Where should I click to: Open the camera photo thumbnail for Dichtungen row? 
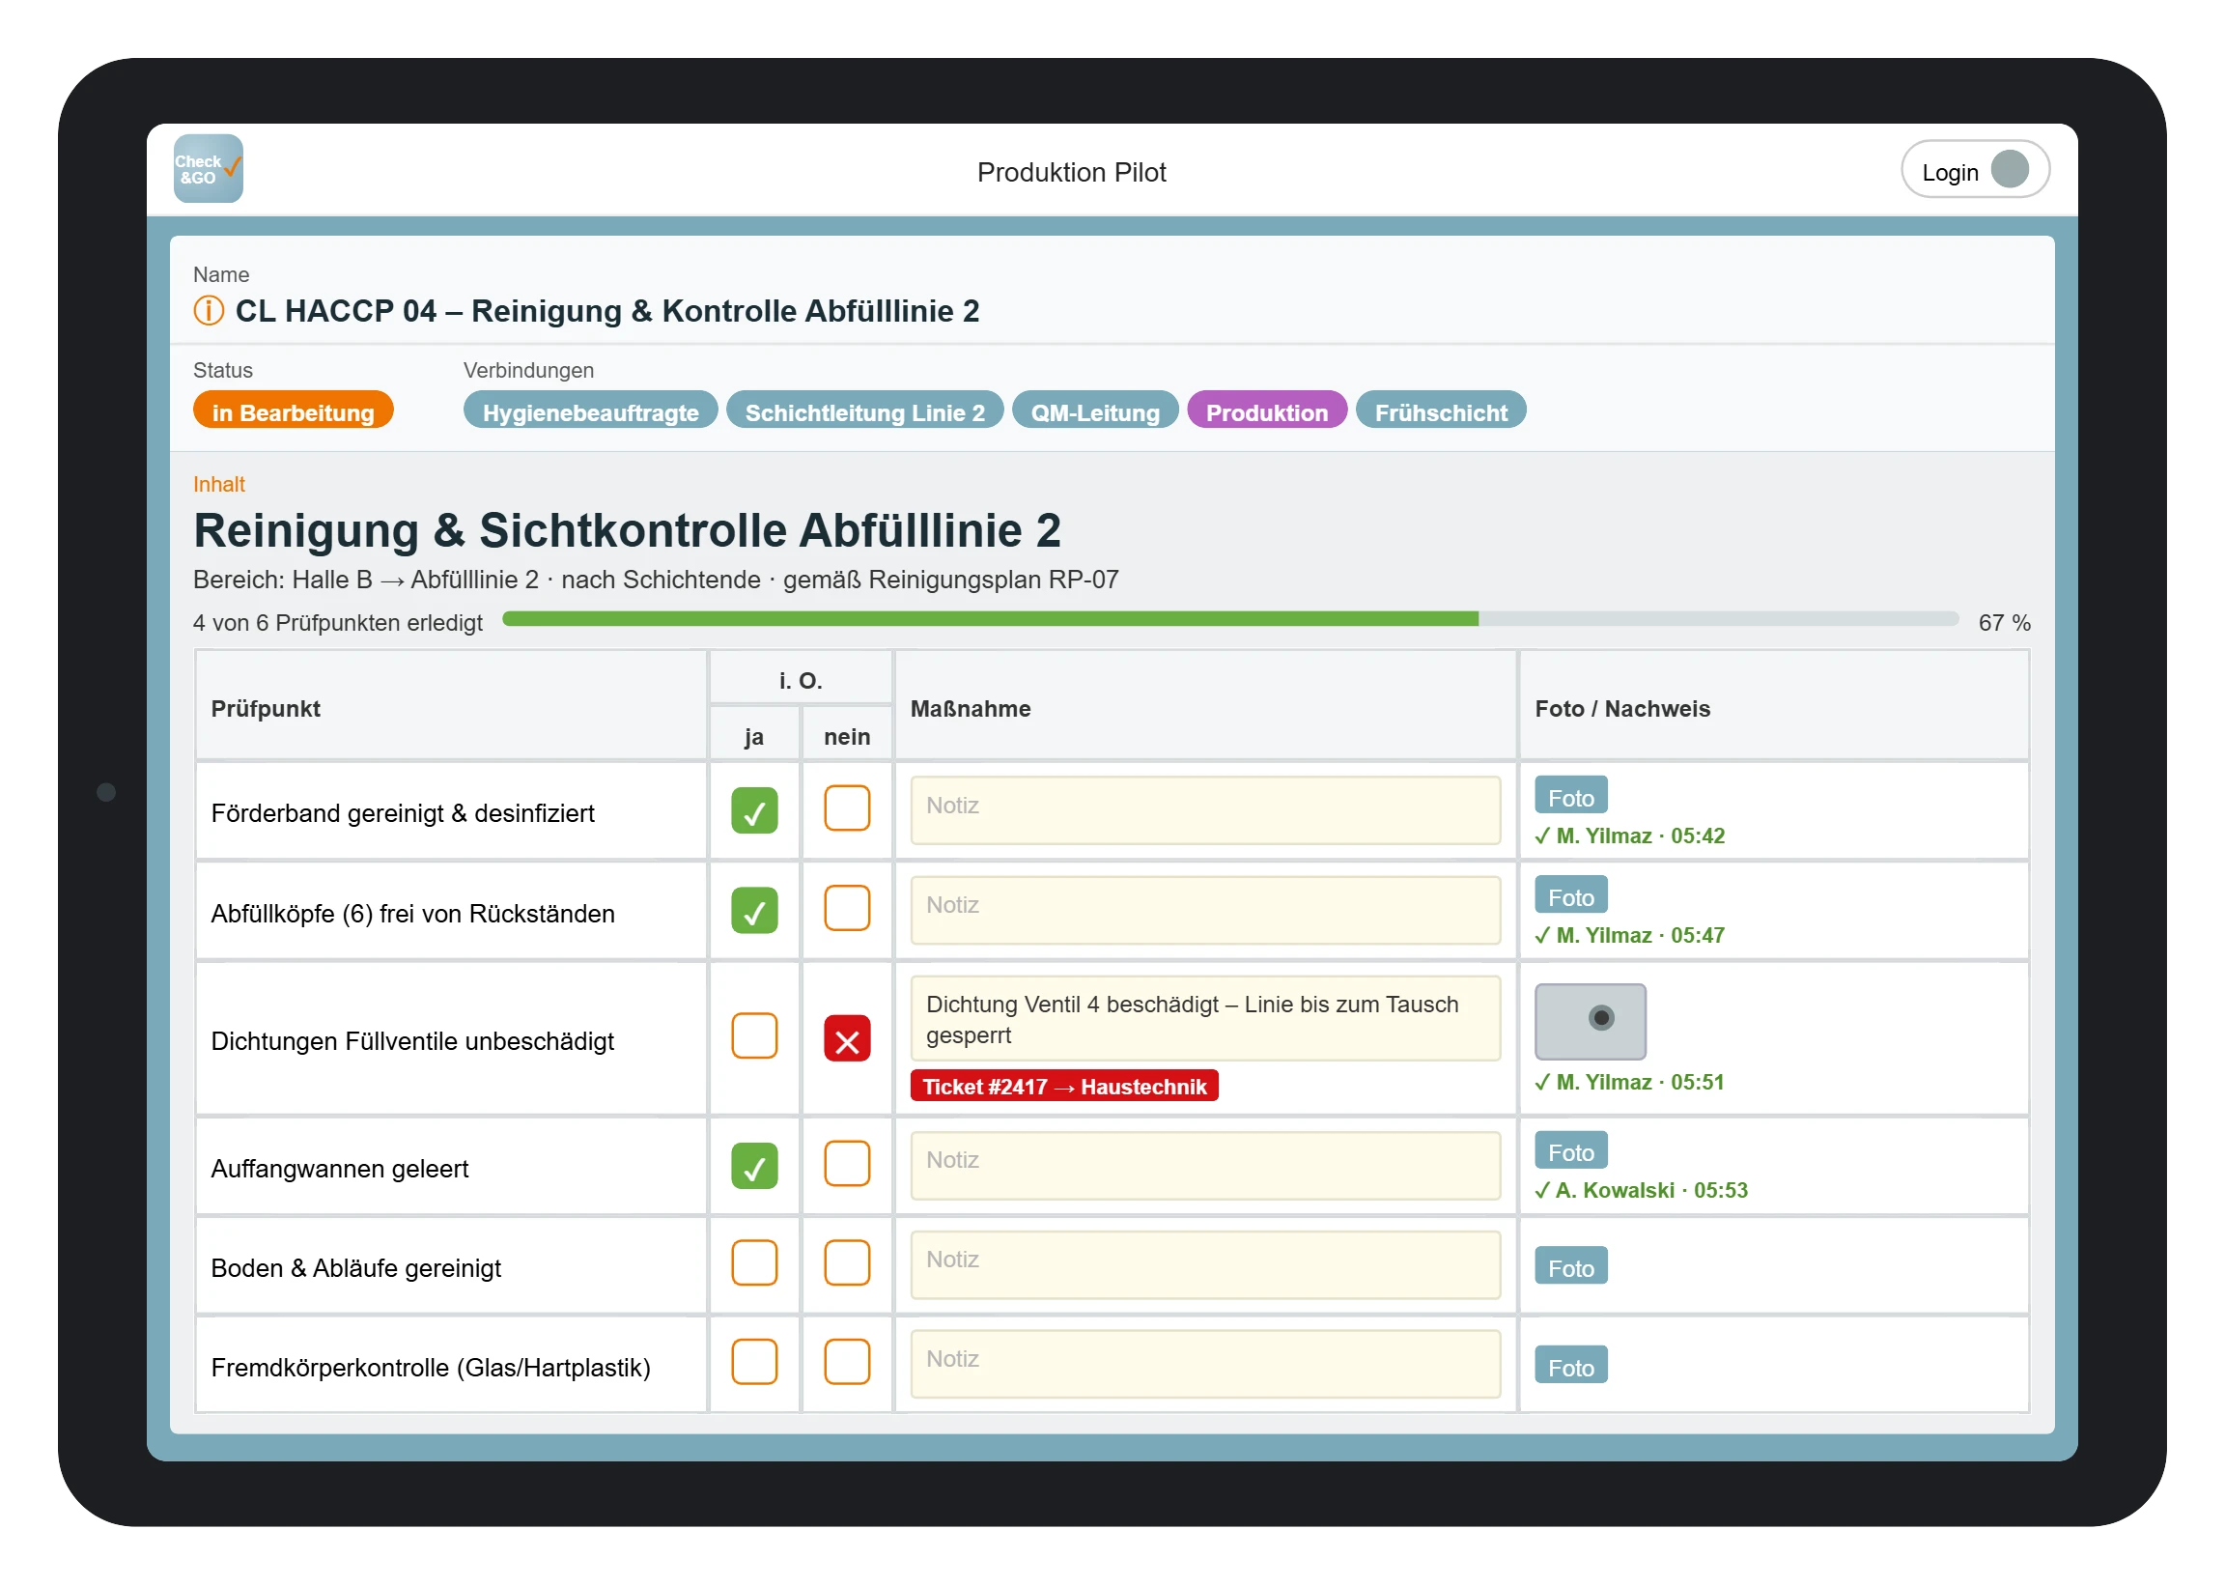click(x=1590, y=1021)
